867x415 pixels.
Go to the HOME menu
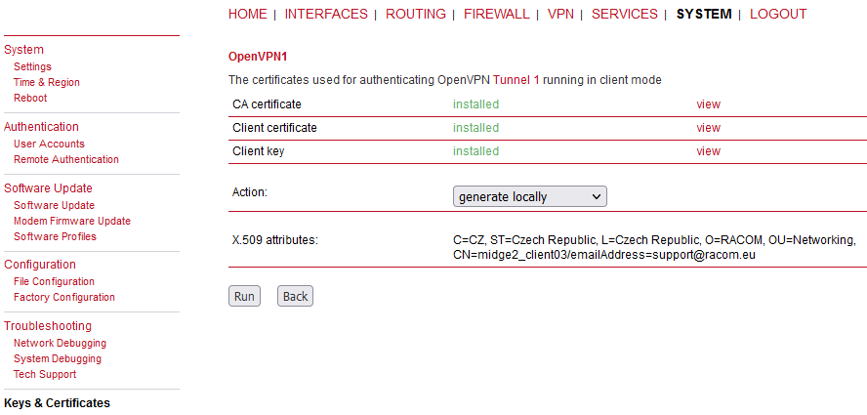[247, 14]
